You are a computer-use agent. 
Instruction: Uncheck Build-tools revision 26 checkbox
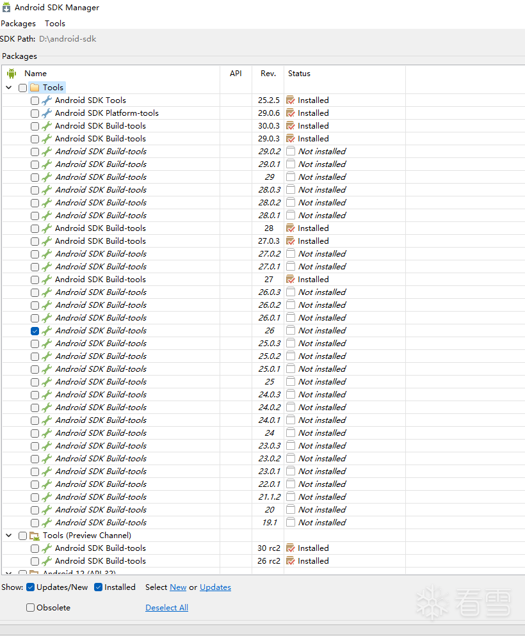(35, 331)
